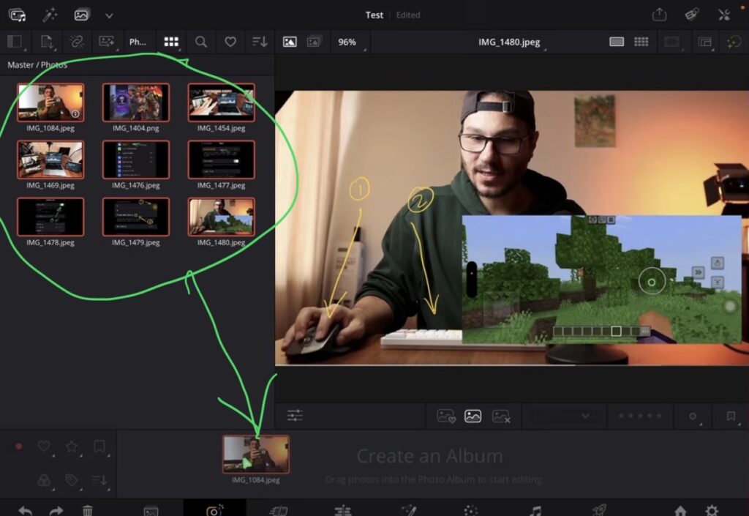
Task: Select thumbnail IMG_1084.jpeg in the grid
Action: click(x=50, y=102)
